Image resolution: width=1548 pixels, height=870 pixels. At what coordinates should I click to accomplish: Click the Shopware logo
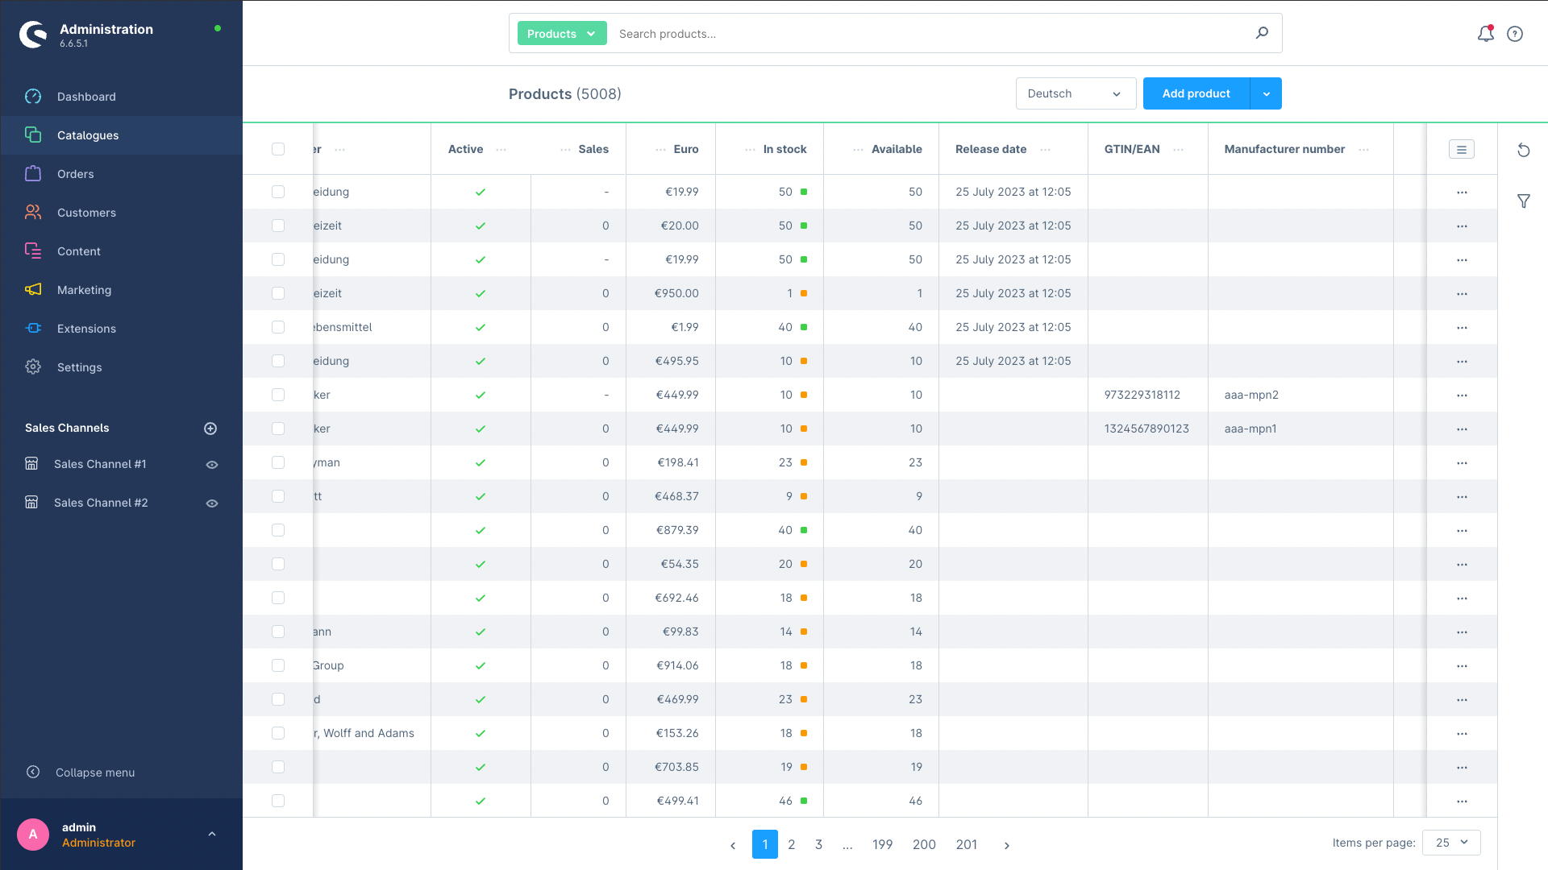33,35
